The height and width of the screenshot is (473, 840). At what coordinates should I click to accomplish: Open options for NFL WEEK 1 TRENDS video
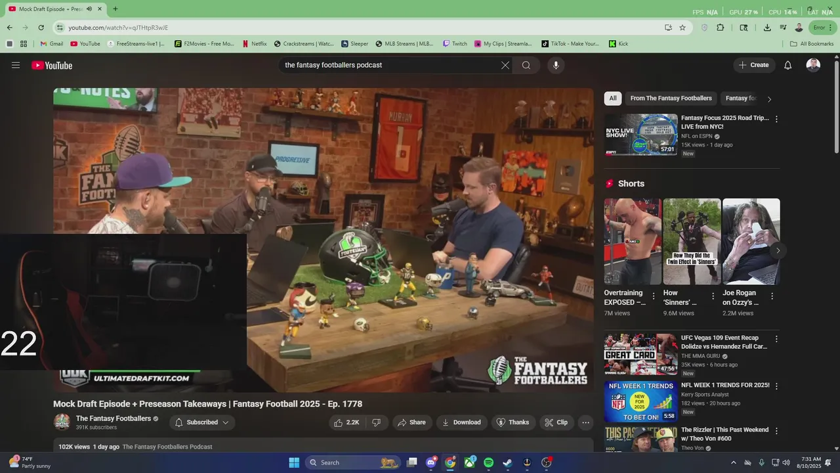(776, 386)
